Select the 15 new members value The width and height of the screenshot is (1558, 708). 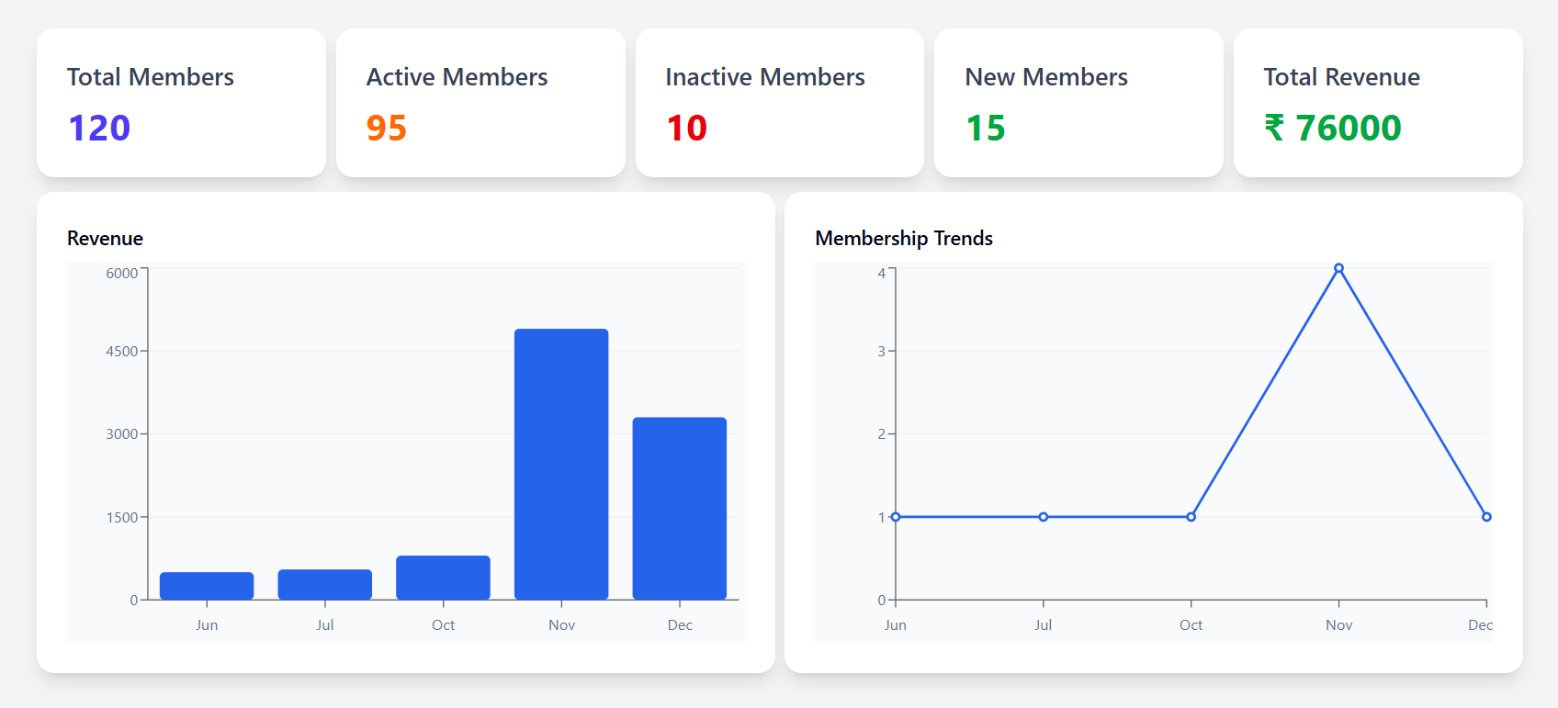[x=986, y=128]
